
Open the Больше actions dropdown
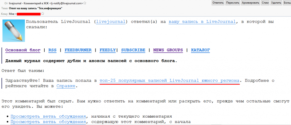click(287, 3)
